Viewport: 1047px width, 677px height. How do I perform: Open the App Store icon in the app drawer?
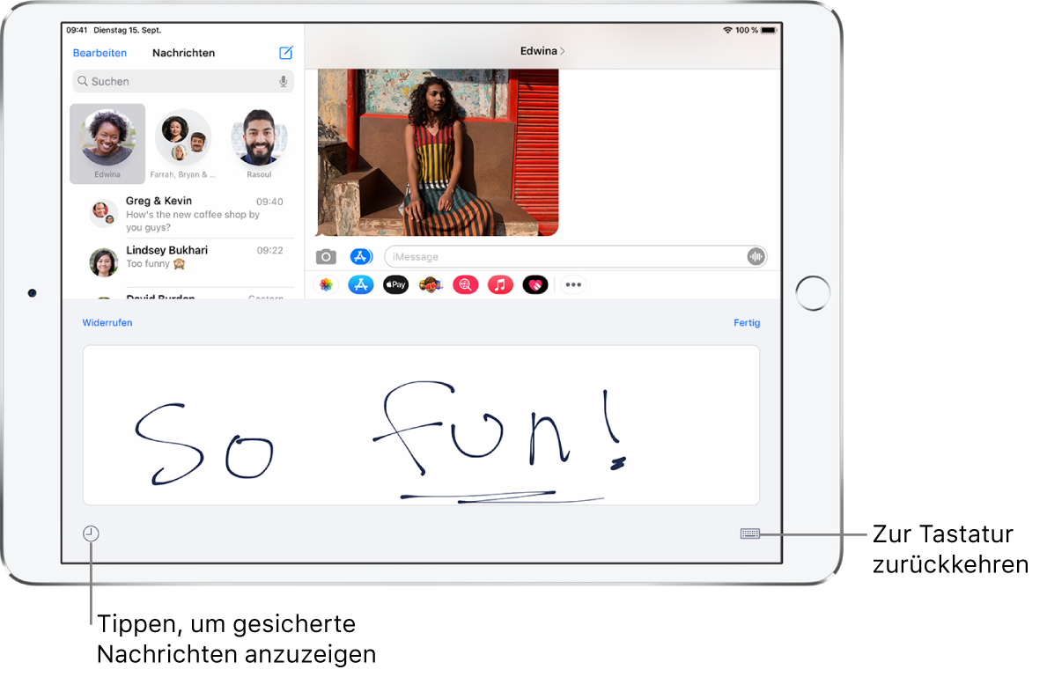pyautogui.click(x=360, y=285)
